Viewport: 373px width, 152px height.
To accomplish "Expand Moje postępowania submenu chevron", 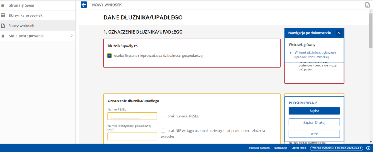I will 72,36.
